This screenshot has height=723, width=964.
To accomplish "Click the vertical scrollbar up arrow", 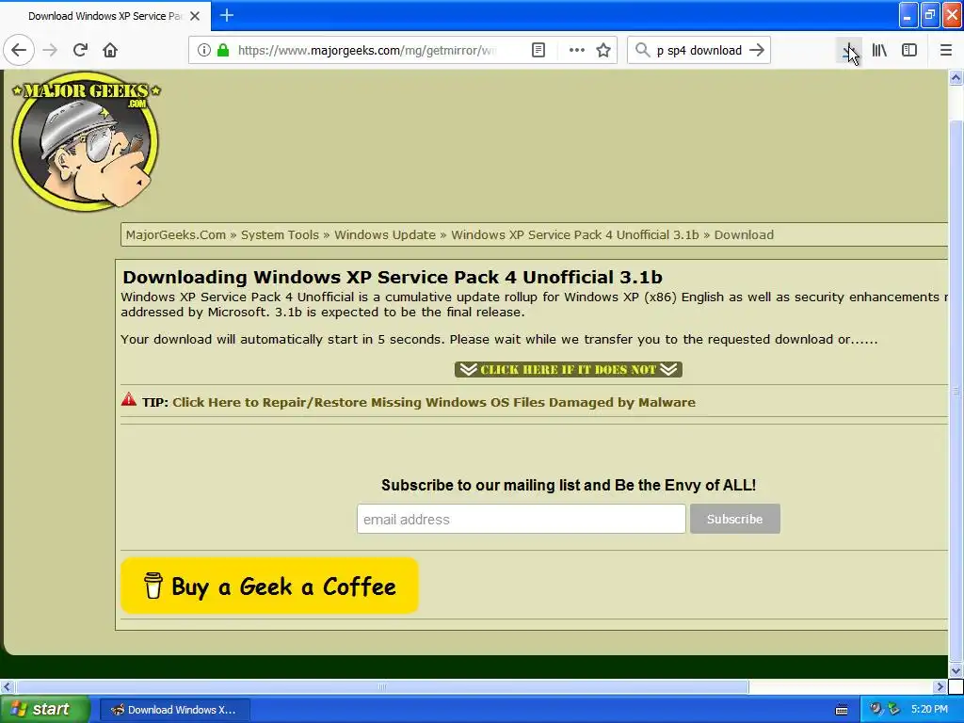I will [956, 77].
